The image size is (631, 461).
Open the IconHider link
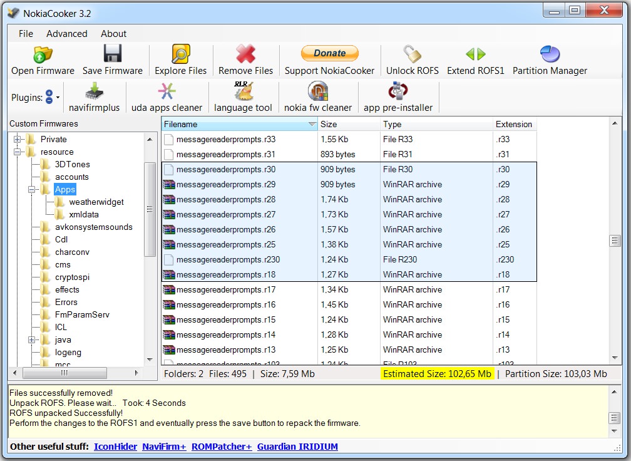[115, 447]
